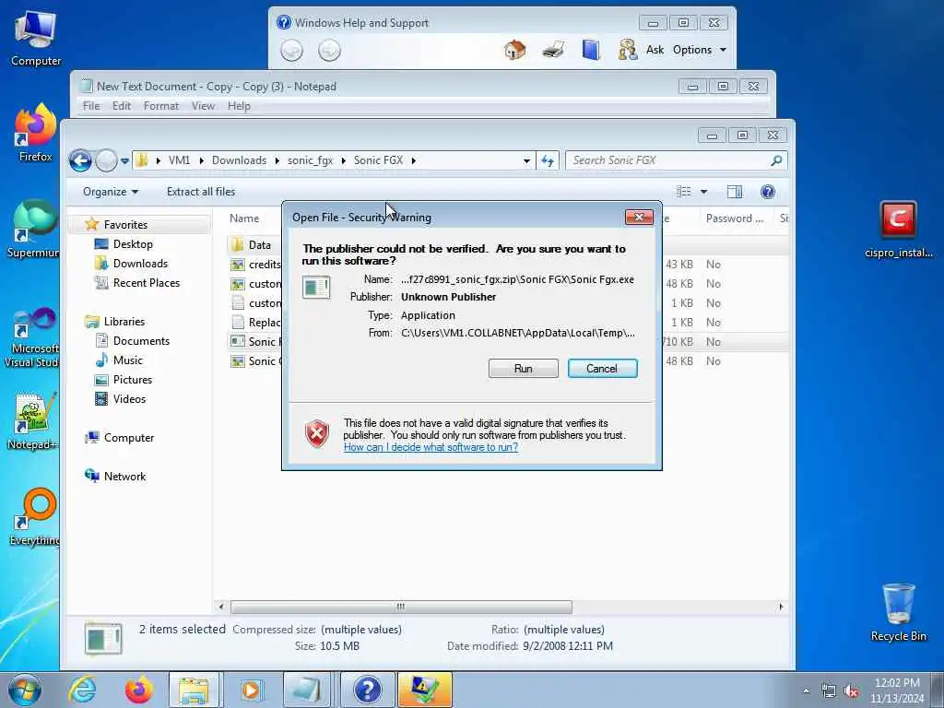Open Explorer help with the blue question icon

[768, 192]
